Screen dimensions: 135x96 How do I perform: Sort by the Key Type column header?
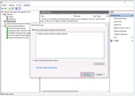tap(99, 16)
